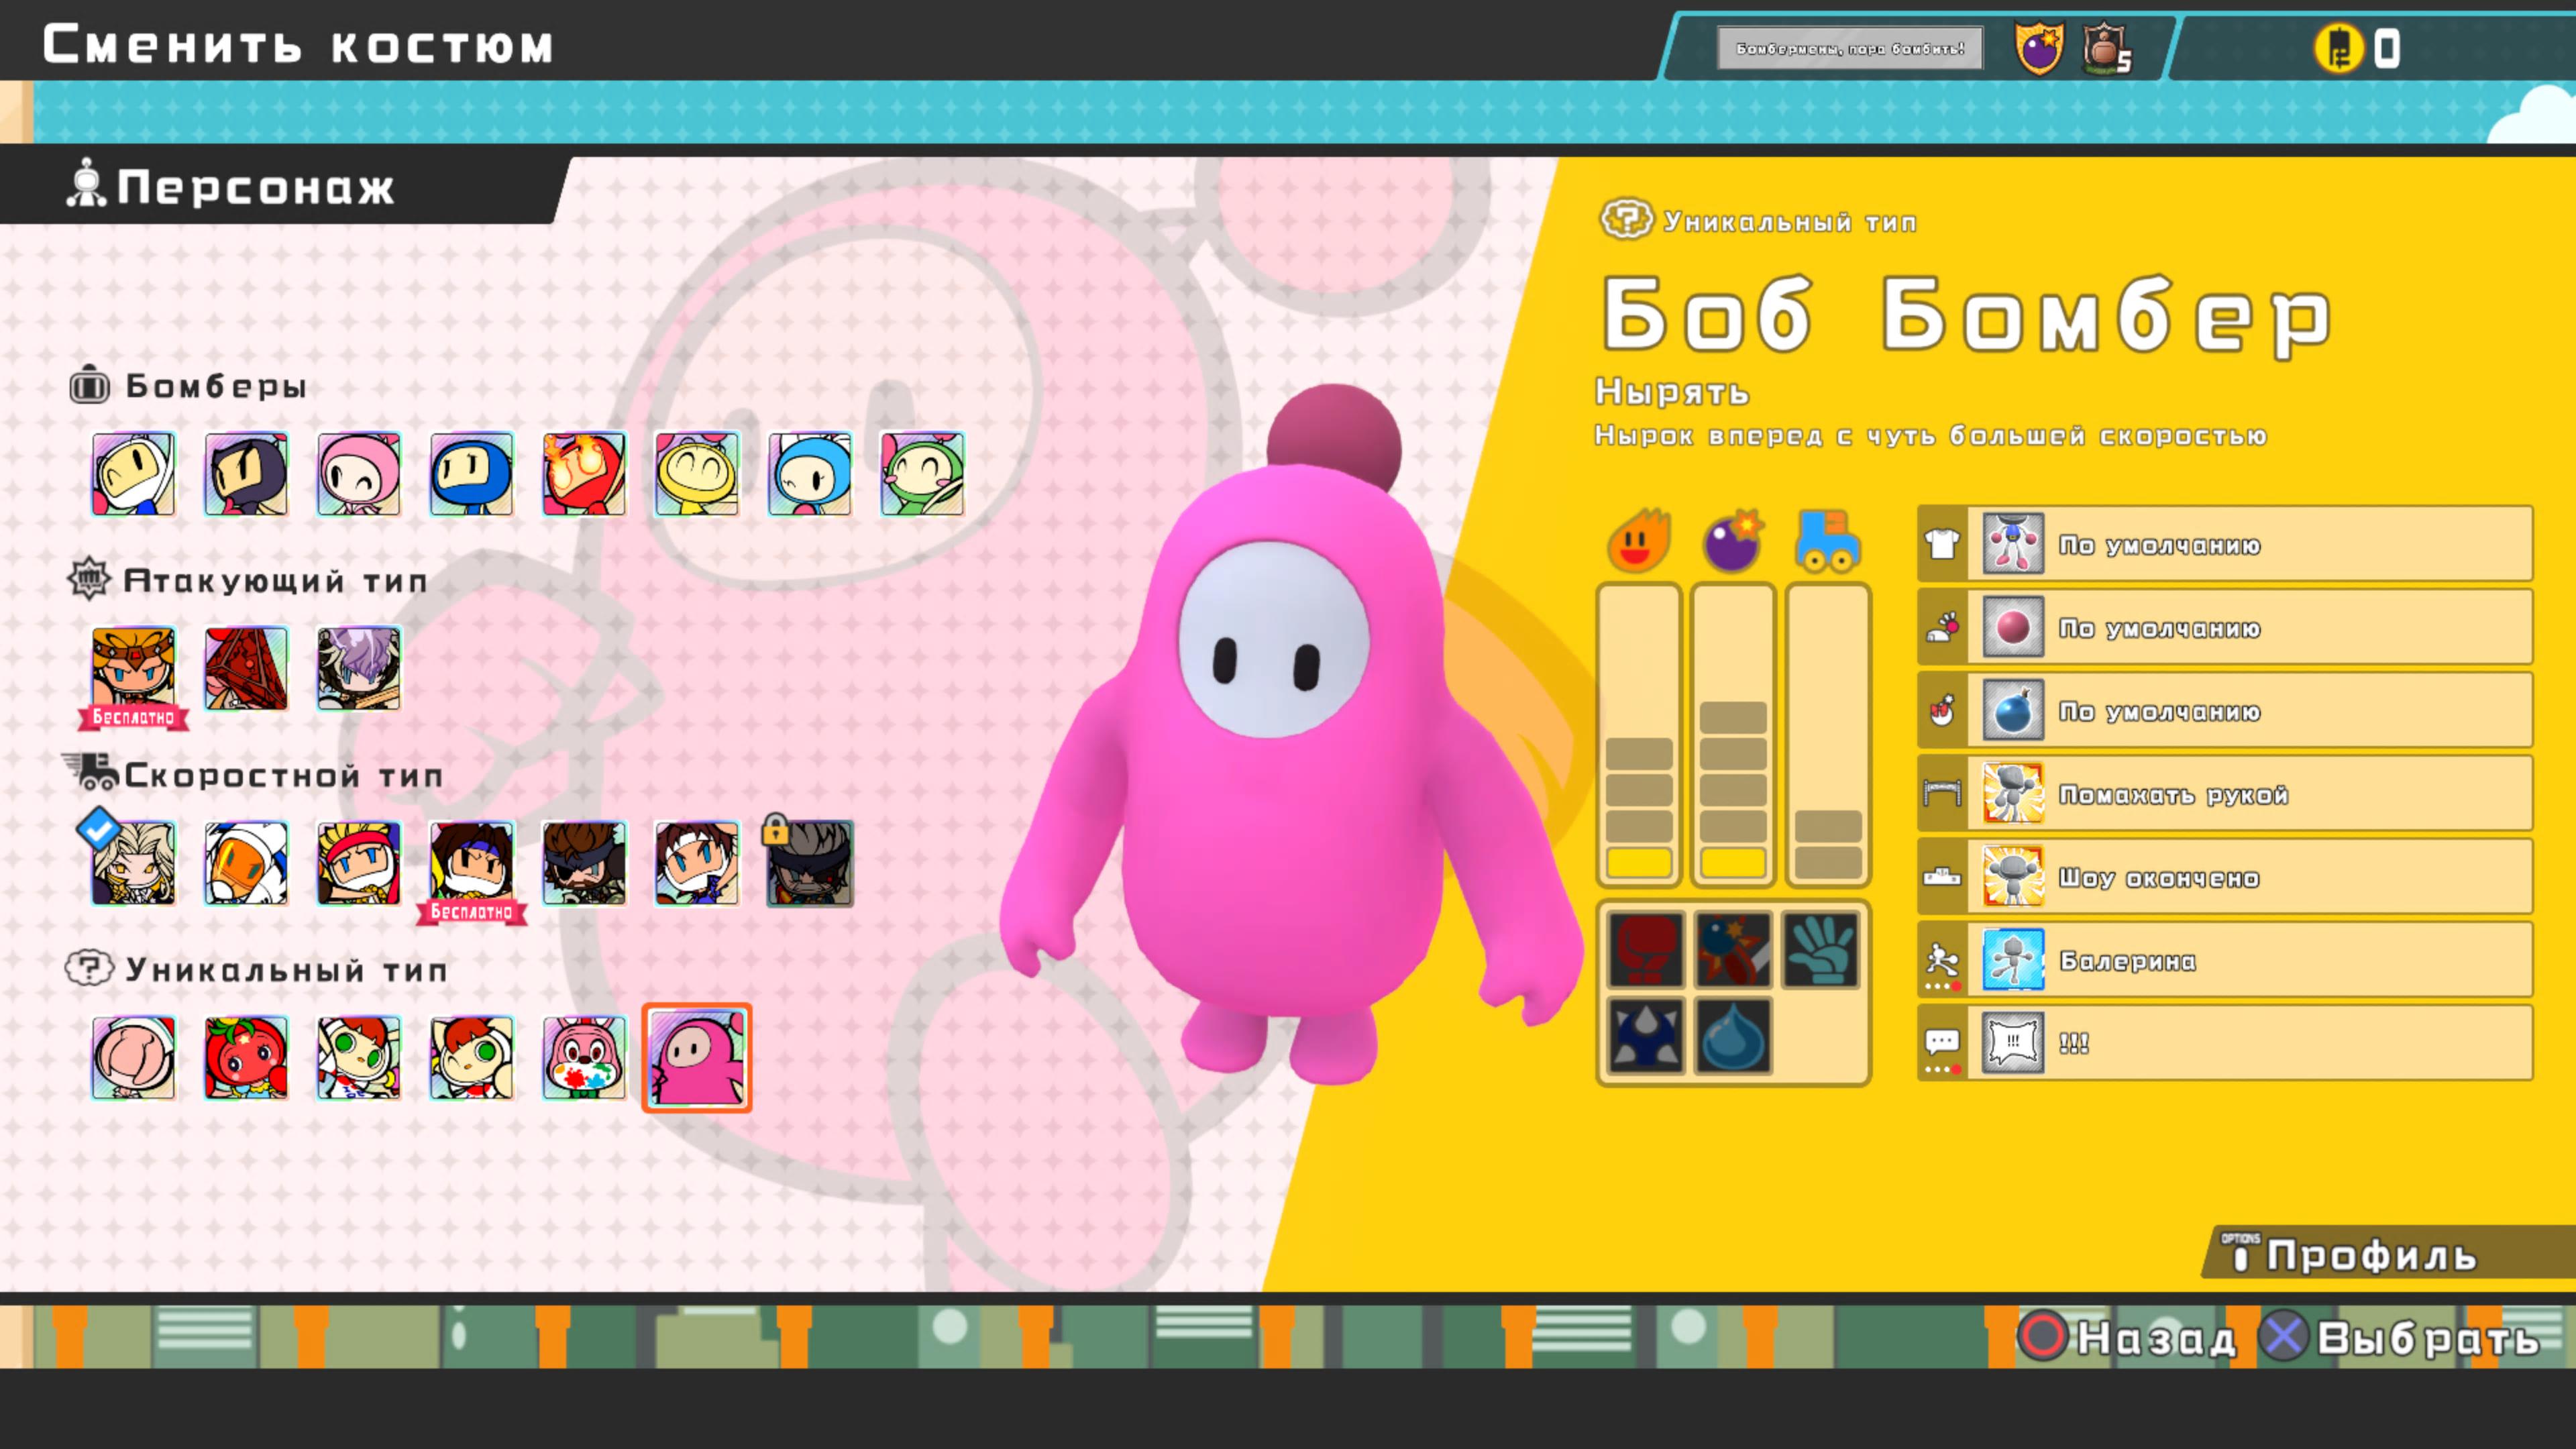Image resolution: width=2576 pixels, height=1449 pixels.
Task: Click the teal power glove hand icon
Action: tap(1821, 949)
